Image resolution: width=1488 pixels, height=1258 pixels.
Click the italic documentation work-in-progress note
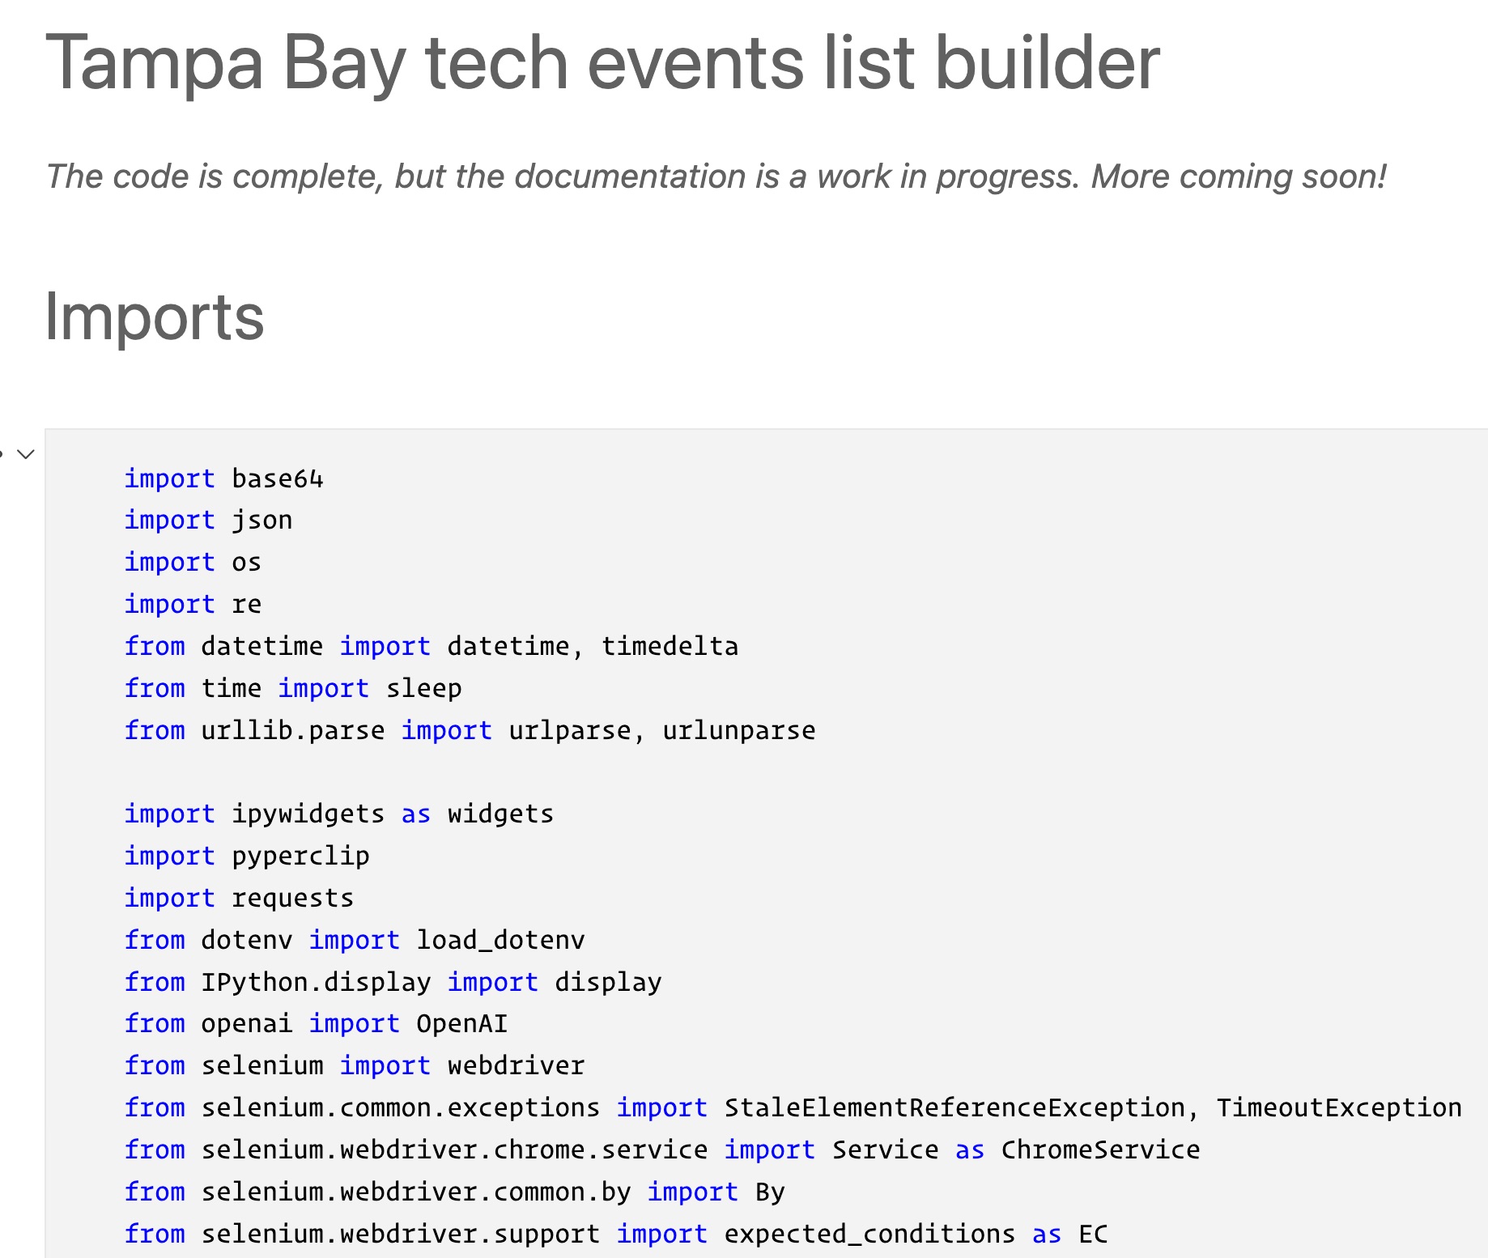click(x=716, y=176)
